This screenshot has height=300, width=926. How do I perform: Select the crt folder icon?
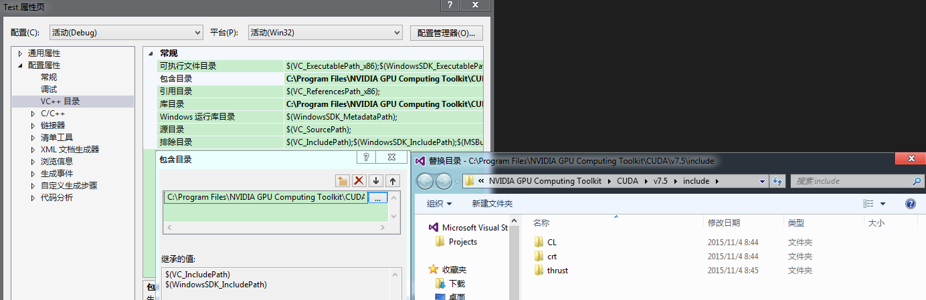click(539, 256)
